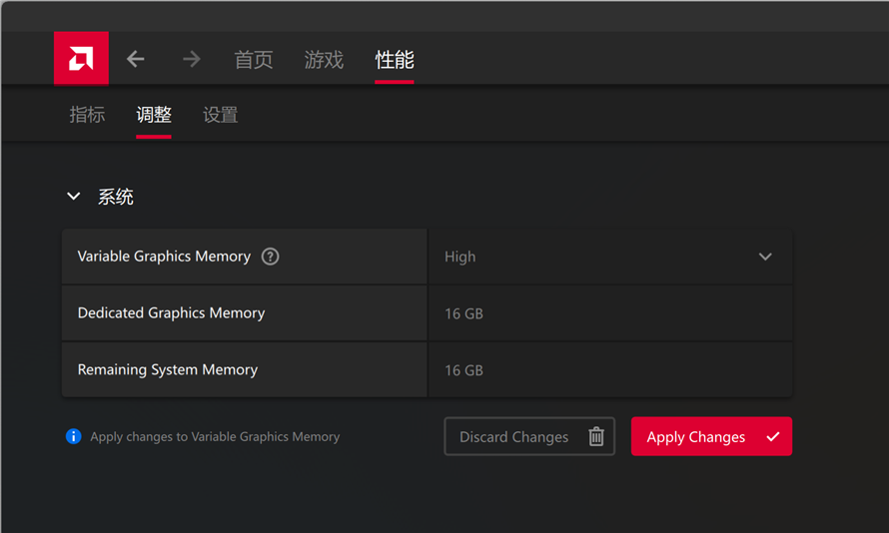Viewport: 889px width, 533px height.
Task: Go back with the left arrow
Action: (136, 59)
